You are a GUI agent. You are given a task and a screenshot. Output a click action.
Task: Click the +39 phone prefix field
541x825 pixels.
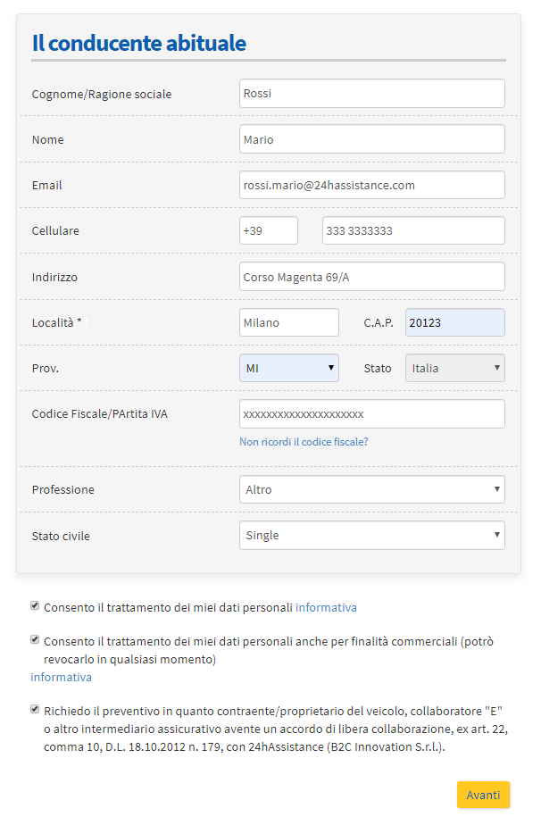click(x=268, y=230)
